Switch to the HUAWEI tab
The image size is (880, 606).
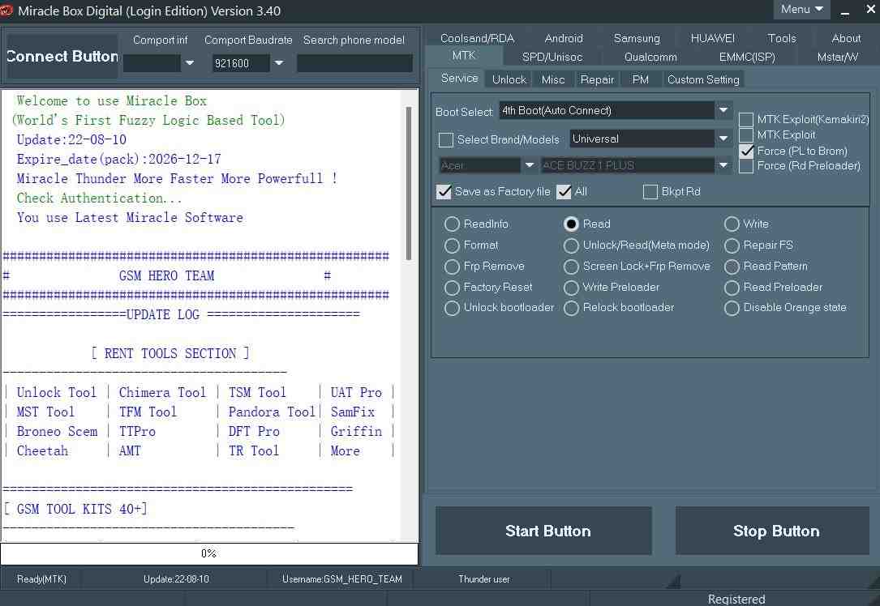click(712, 38)
